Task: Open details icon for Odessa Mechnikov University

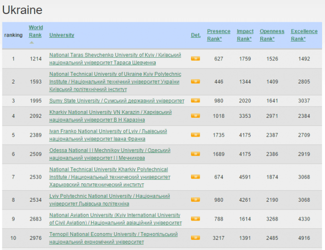Action: pyautogui.click(x=195, y=154)
